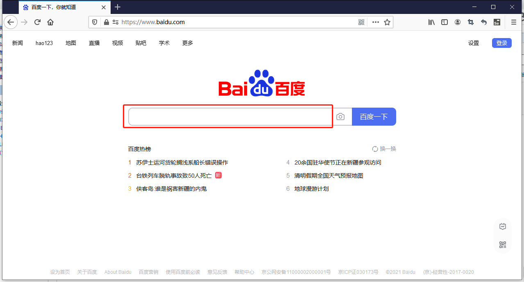
Task: Click the About Baidu footer link
Action: pos(118,272)
